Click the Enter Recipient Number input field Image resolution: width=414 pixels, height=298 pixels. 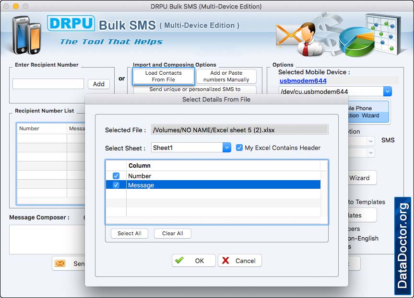click(48, 84)
